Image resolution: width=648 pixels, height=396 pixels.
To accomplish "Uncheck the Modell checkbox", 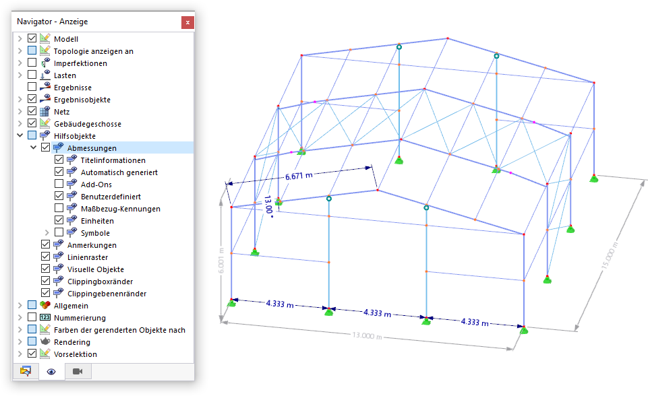I will click(x=32, y=38).
